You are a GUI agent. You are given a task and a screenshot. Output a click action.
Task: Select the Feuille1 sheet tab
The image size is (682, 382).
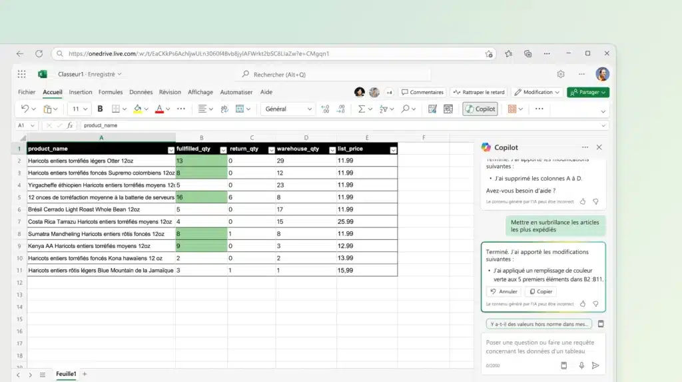[x=66, y=374]
